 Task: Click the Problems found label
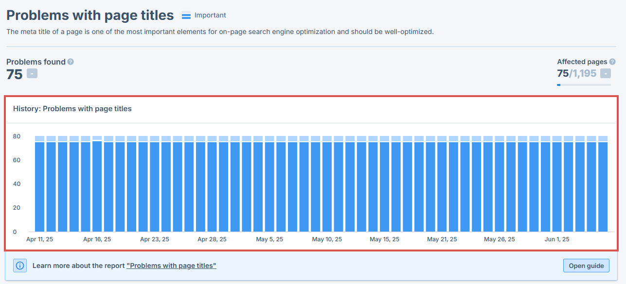36,62
